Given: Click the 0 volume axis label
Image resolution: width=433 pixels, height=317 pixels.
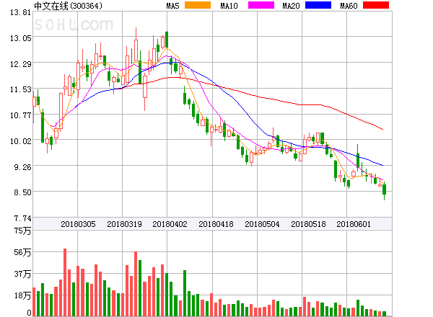Looking at the screenshot, I should click(x=29, y=313).
